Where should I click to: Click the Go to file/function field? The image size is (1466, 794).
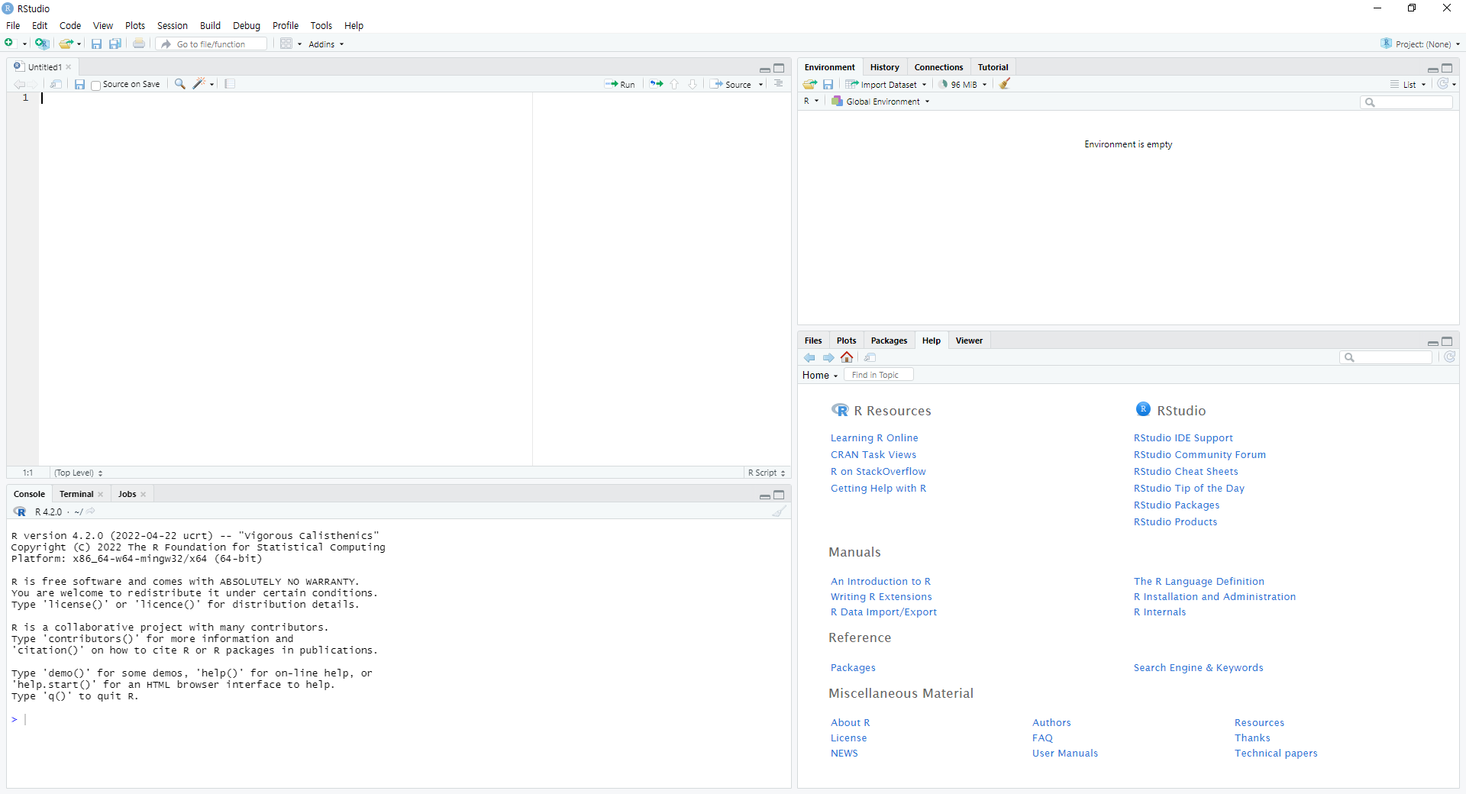tap(213, 44)
